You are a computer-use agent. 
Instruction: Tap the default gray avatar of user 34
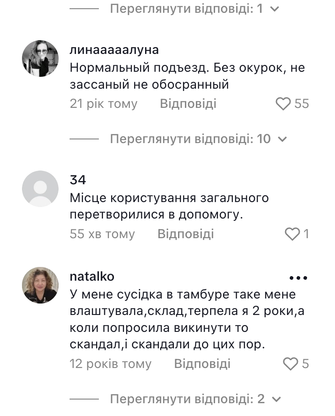coord(40,189)
